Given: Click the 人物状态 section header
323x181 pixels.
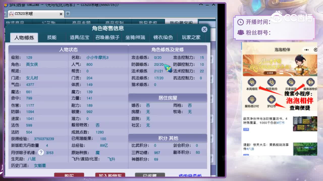Looking at the screenshot, I should (68, 50).
